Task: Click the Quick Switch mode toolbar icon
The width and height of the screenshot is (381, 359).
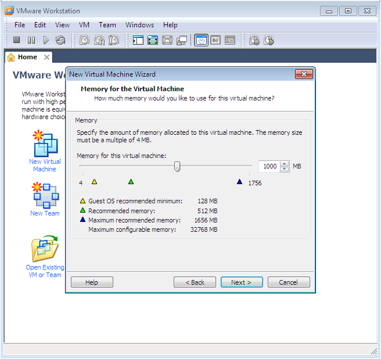Action: 153,40
